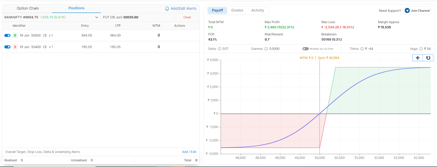Click the entry price 364.00
The image size is (437, 167).
point(87,36)
